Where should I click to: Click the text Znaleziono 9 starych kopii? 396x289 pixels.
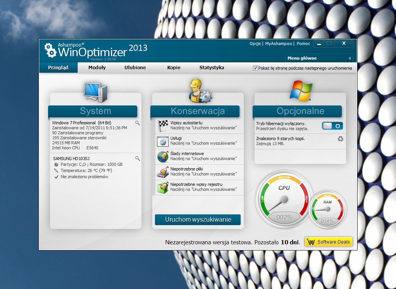[281, 139]
